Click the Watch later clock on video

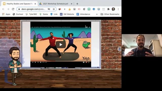(87, 27)
